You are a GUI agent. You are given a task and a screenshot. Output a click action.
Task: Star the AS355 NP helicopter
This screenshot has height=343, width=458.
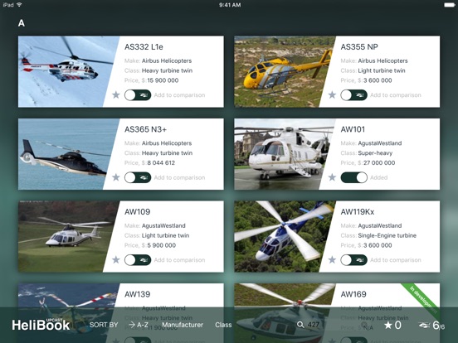pyautogui.click(x=332, y=94)
